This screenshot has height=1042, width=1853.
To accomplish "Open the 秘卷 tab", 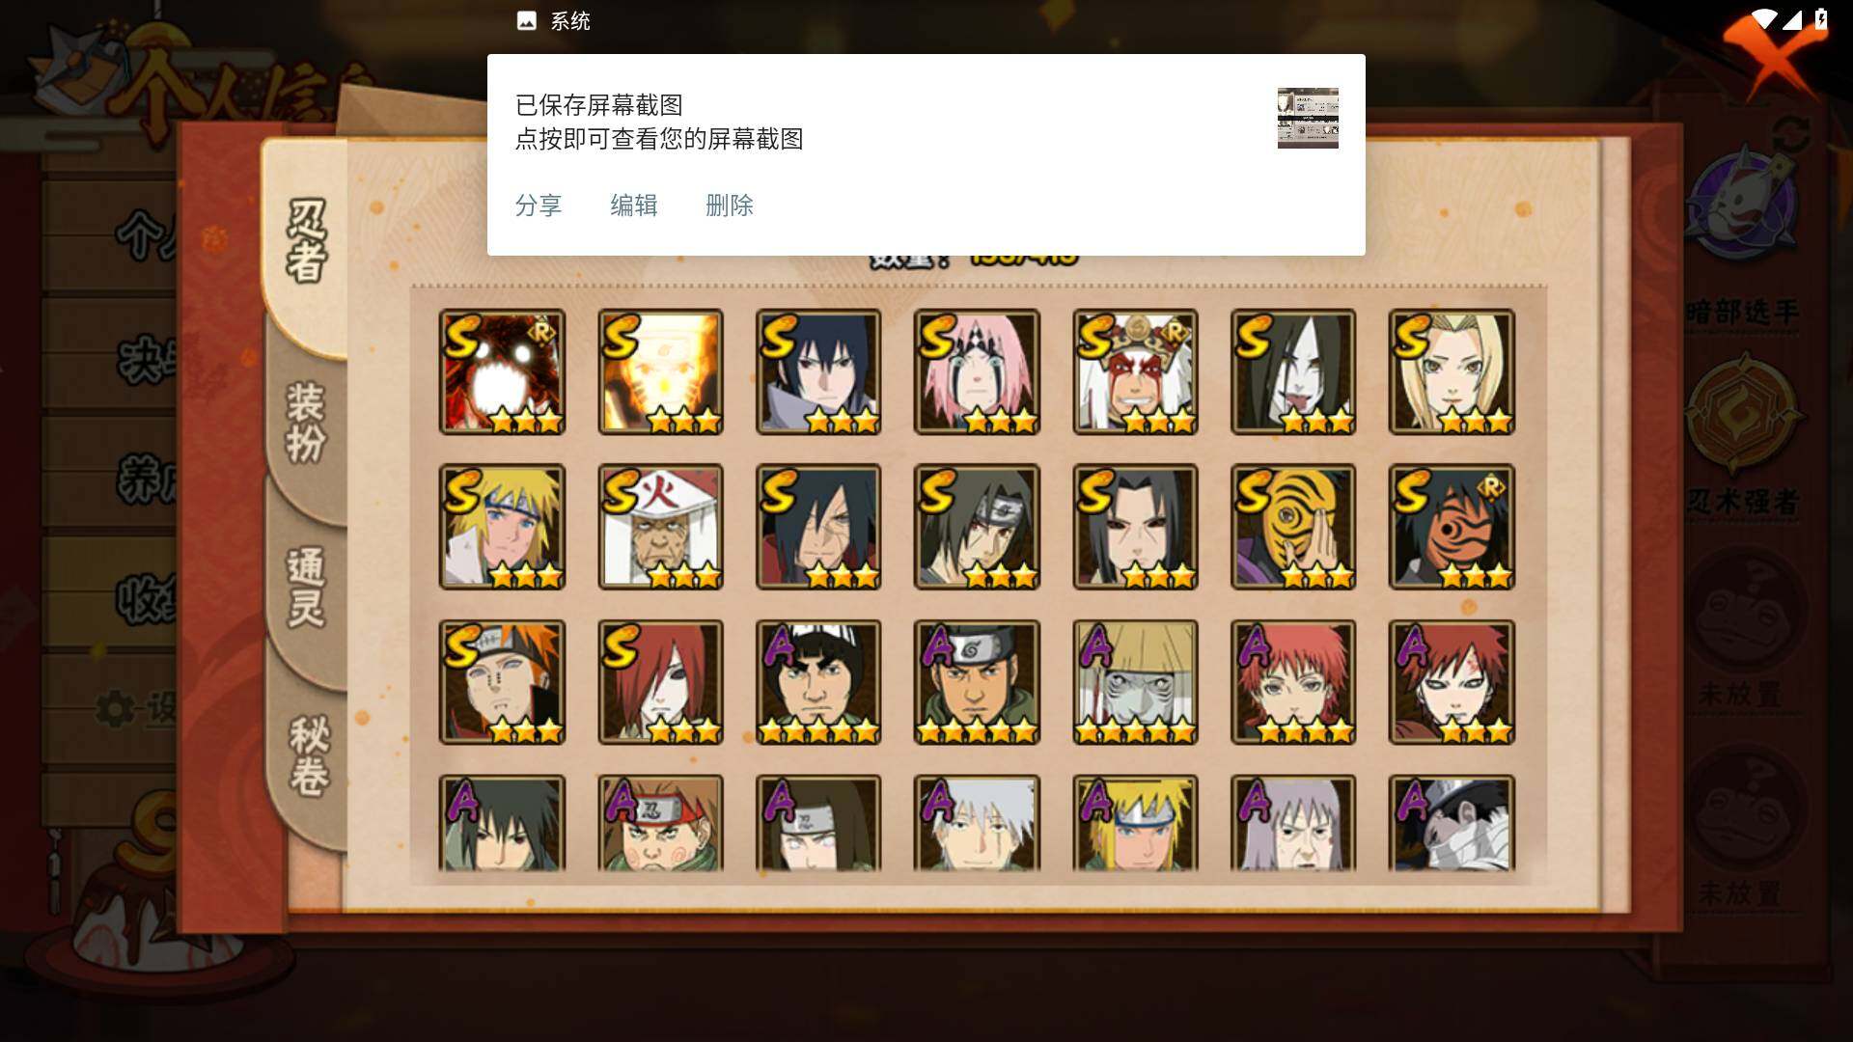I will point(309,754).
